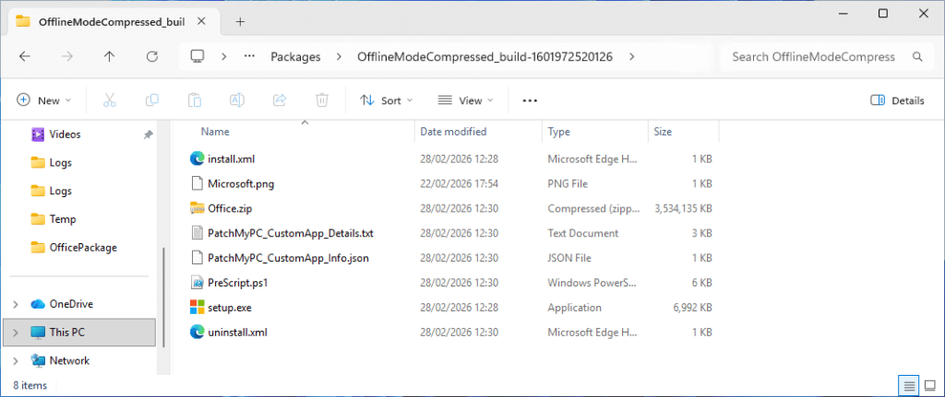The image size is (945, 397).
Task: Click the Cut scissors icon in toolbar
Action: click(x=110, y=100)
